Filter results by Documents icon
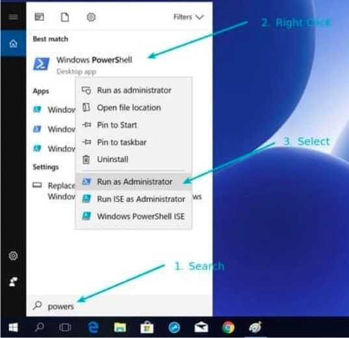Screen dimensions: 349x338 [x=65, y=17]
